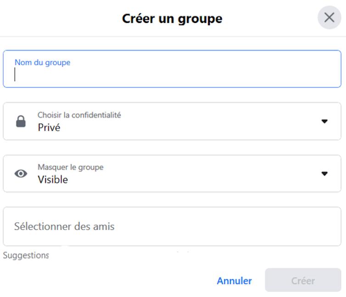Open the Masquer le groupe selector
346x297 pixels.
pos(172,174)
